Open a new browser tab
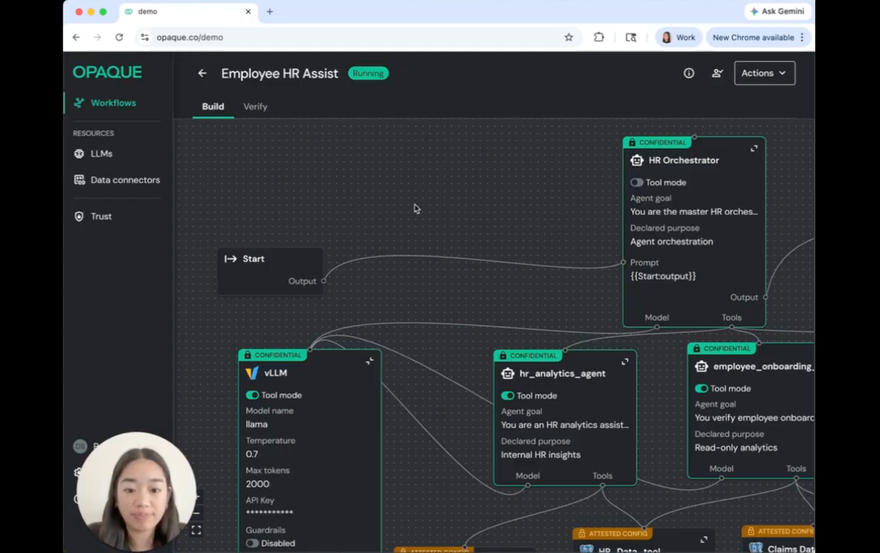 pos(270,11)
